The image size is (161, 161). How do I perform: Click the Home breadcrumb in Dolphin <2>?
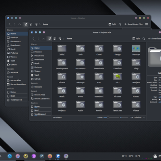tap(69, 39)
